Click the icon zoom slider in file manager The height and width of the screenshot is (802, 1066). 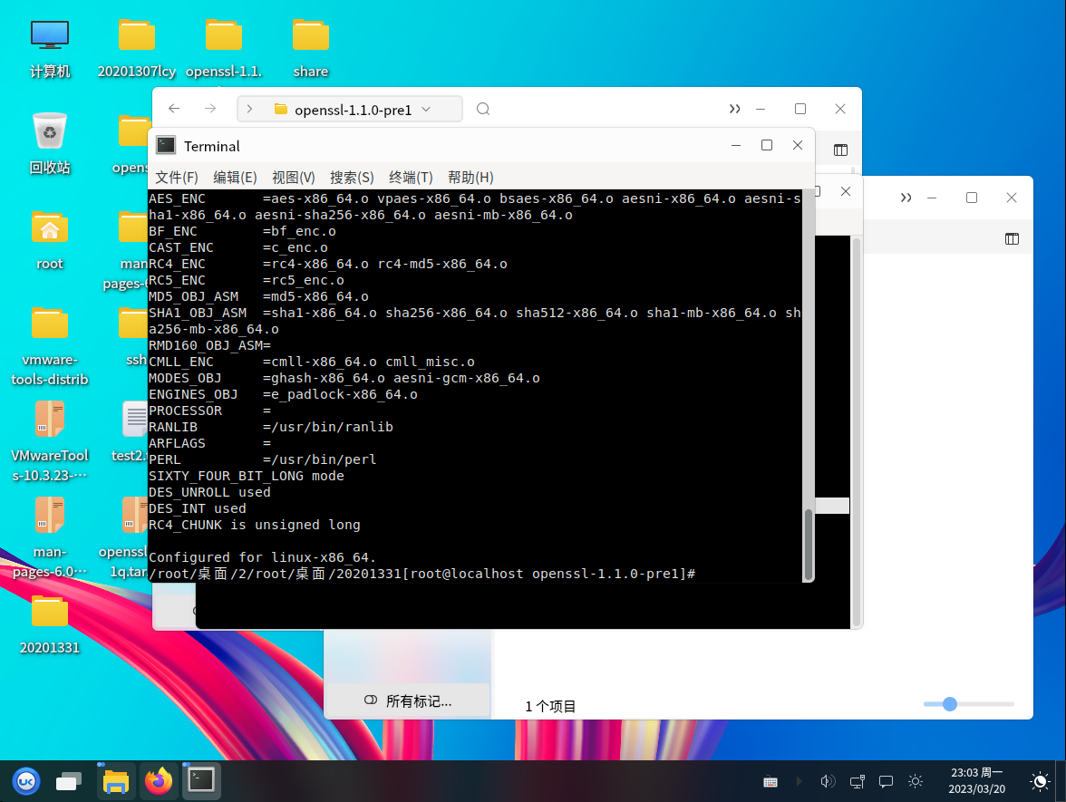coord(950,704)
